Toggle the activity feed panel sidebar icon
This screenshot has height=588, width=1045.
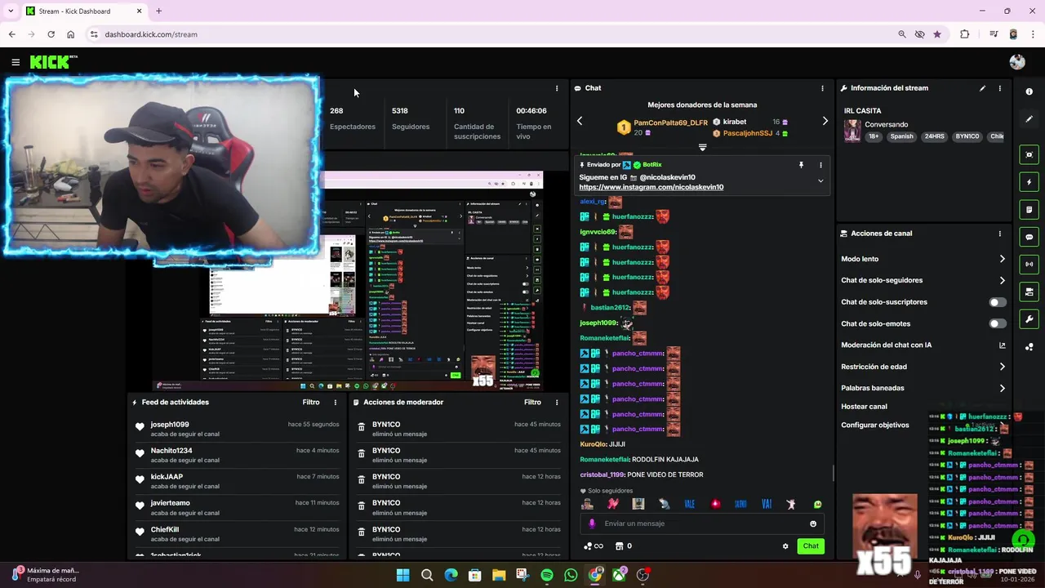pos(1029,210)
